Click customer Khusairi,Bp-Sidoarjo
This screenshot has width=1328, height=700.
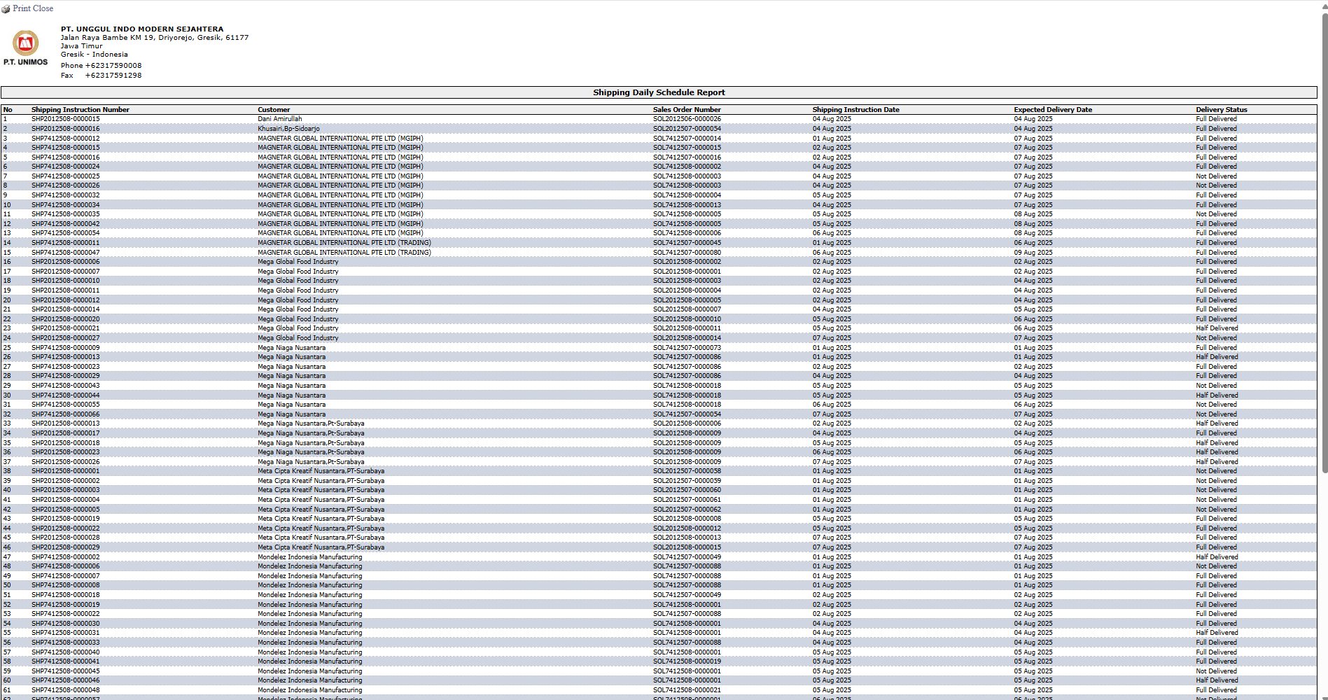coord(288,129)
